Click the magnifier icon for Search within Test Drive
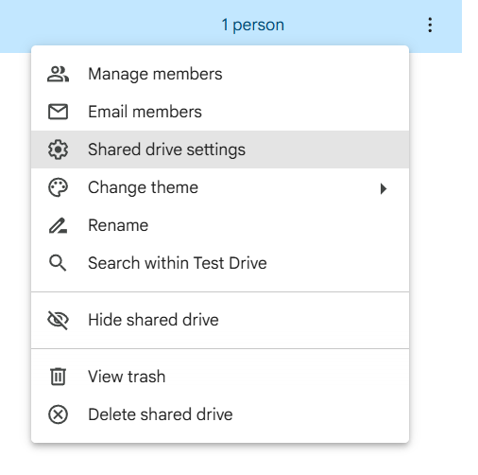The image size is (478, 475). click(58, 263)
